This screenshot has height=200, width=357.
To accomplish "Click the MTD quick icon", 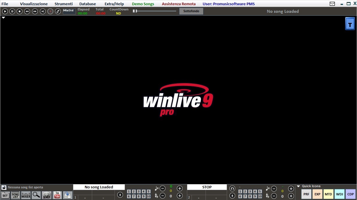I will 329,194.
